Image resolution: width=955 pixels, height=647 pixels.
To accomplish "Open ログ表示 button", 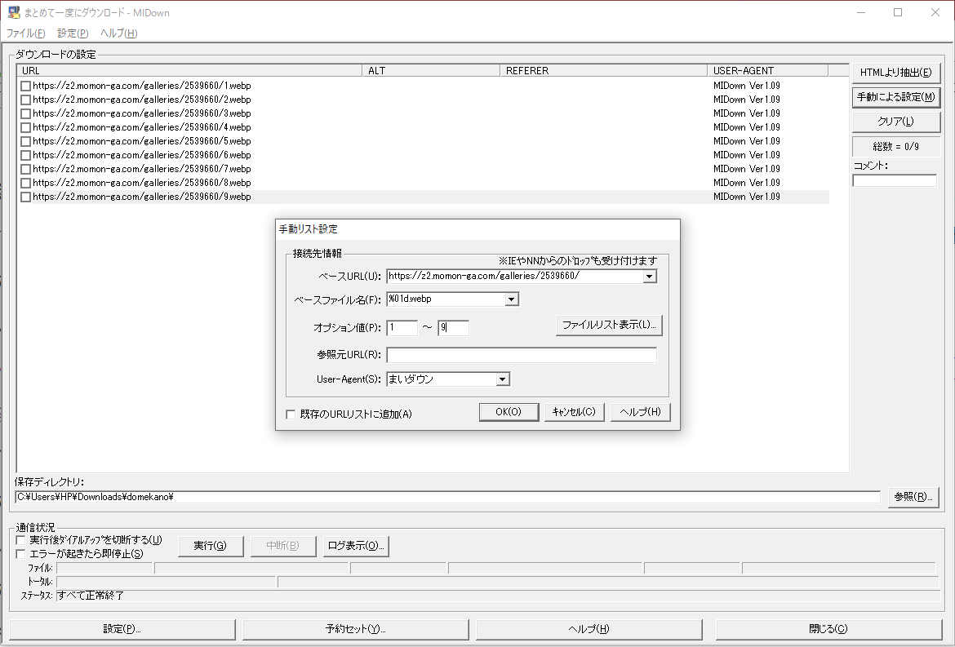I will [356, 546].
